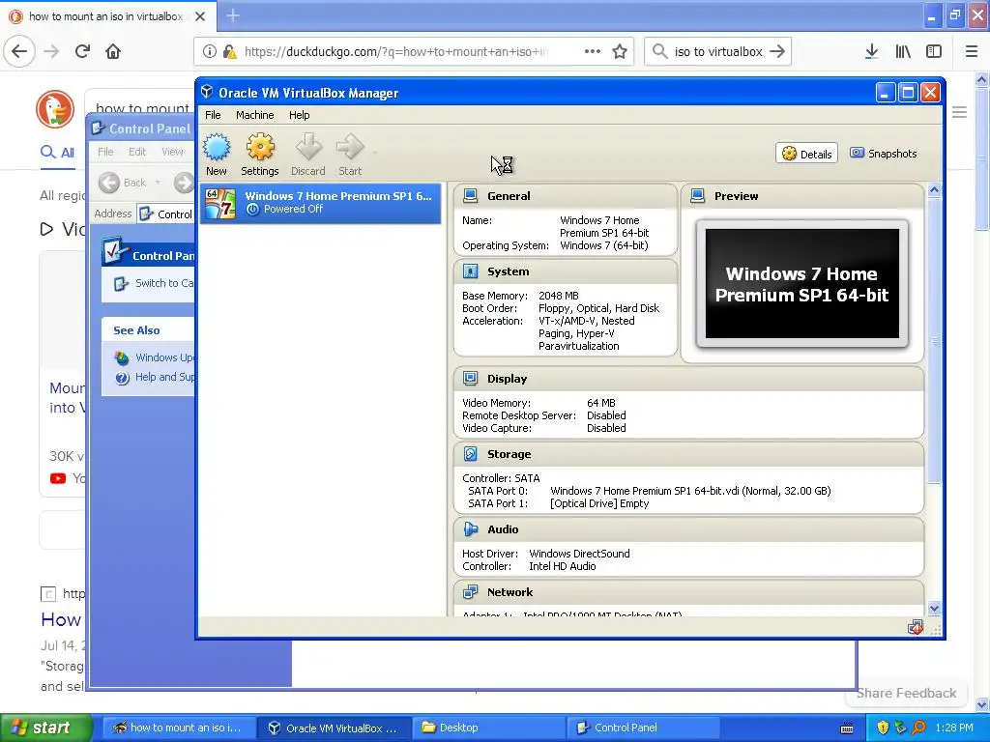Screen dimensions: 990x742
Task: Open the File menu in VirtualBox
Action: [x=213, y=115]
